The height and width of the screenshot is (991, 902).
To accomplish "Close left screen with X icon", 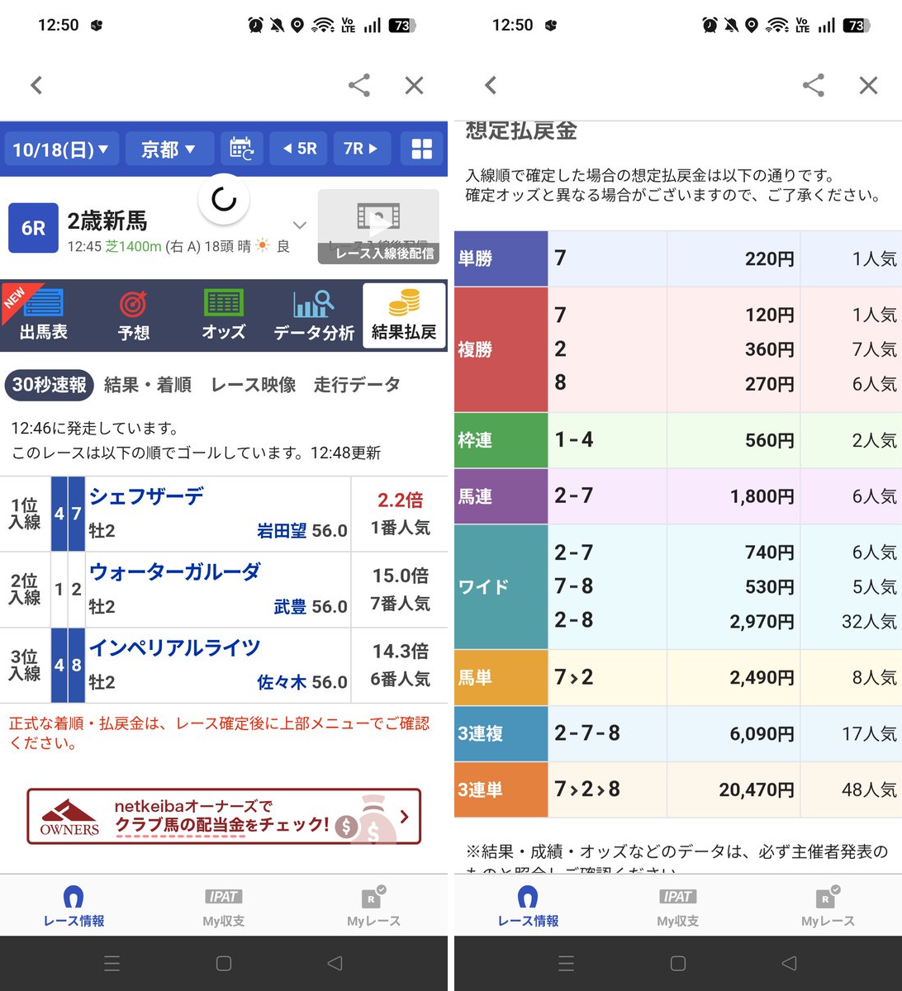I will (414, 85).
